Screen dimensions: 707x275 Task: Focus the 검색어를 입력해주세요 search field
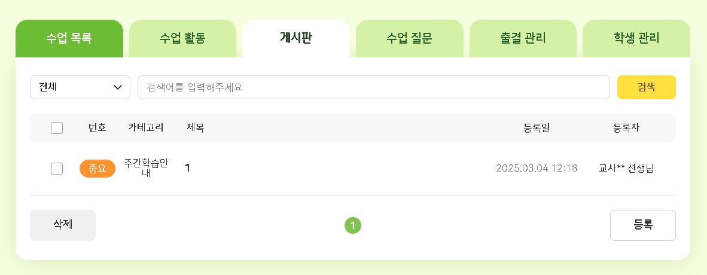pyautogui.click(x=373, y=87)
